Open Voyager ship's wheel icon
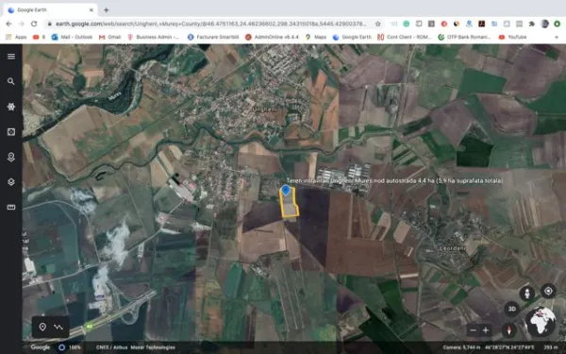The height and width of the screenshot is (354, 566). [11, 107]
